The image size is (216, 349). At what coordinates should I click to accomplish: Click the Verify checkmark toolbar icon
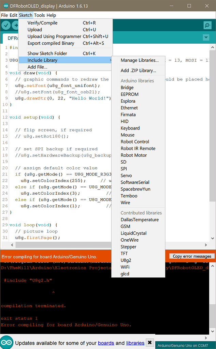(x=6, y=25)
